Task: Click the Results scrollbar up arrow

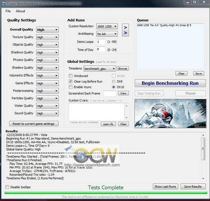Action: 203,135
